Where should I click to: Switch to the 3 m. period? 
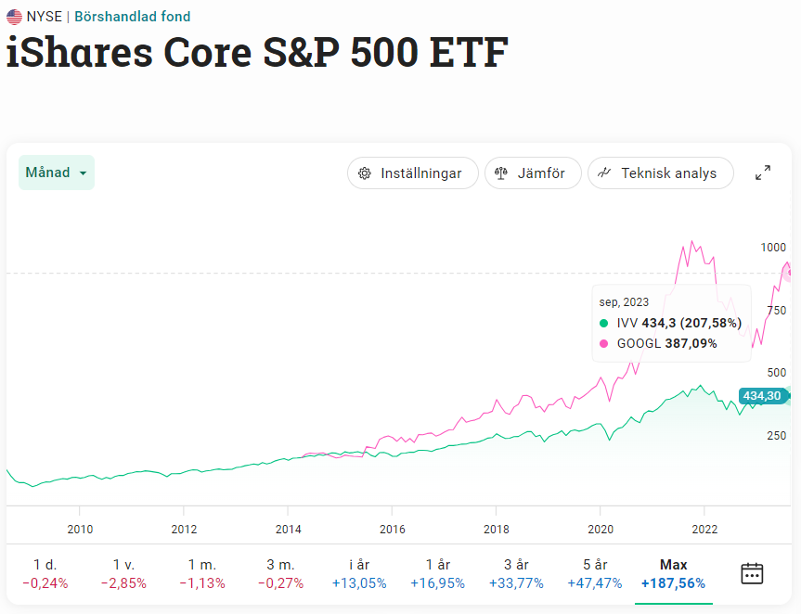[281, 573]
